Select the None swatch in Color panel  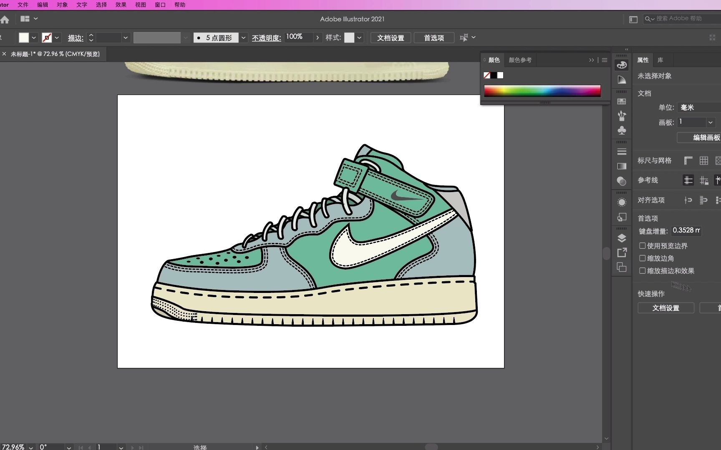[487, 75]
